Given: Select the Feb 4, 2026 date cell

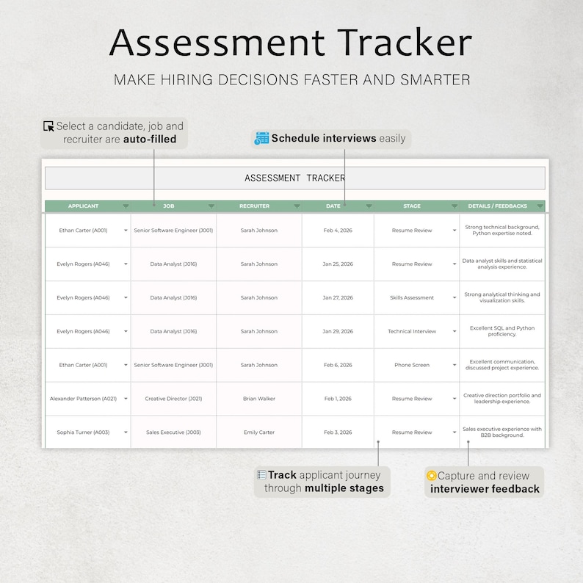Looking at the screenshot, I should (338, 231).
